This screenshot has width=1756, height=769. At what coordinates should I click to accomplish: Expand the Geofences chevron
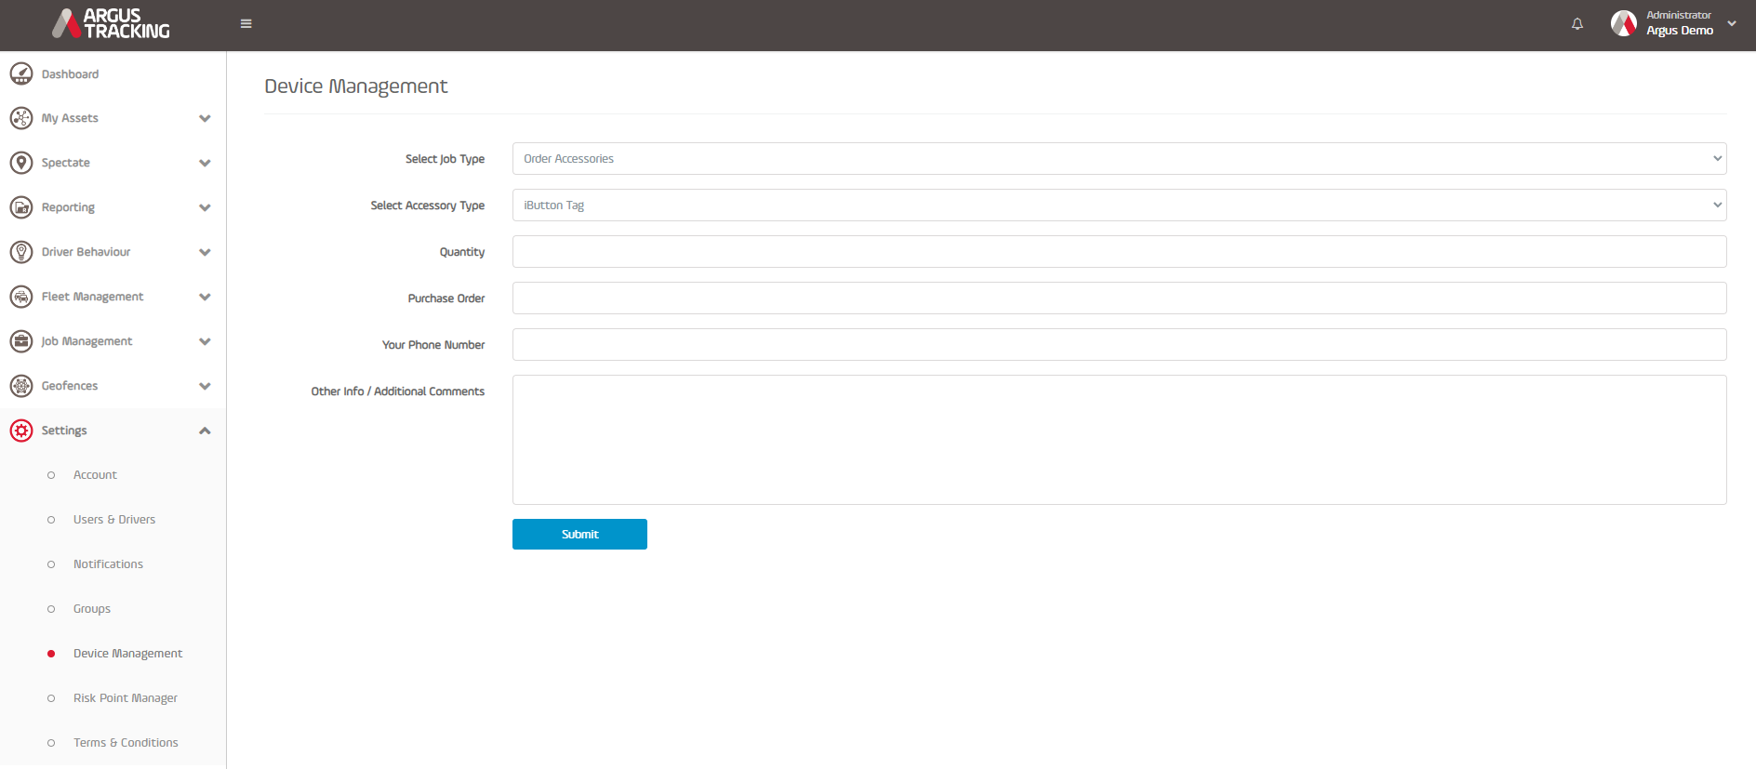[x=205, y=386]
